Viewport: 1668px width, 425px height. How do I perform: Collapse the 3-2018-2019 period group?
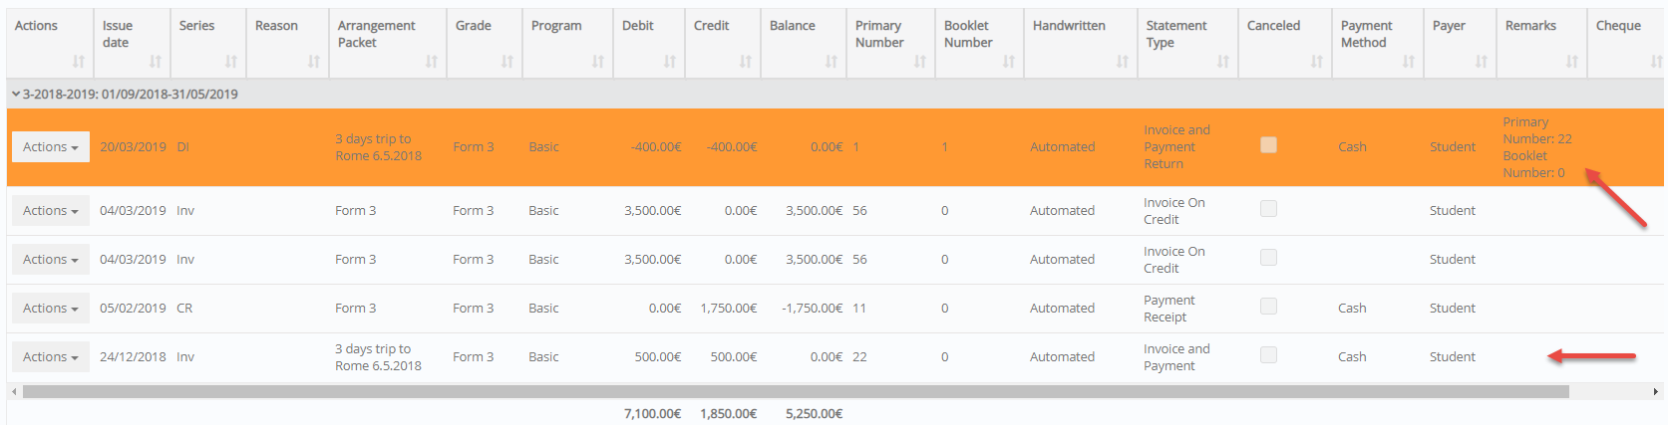pyautogui.click(x=16, y=95)
